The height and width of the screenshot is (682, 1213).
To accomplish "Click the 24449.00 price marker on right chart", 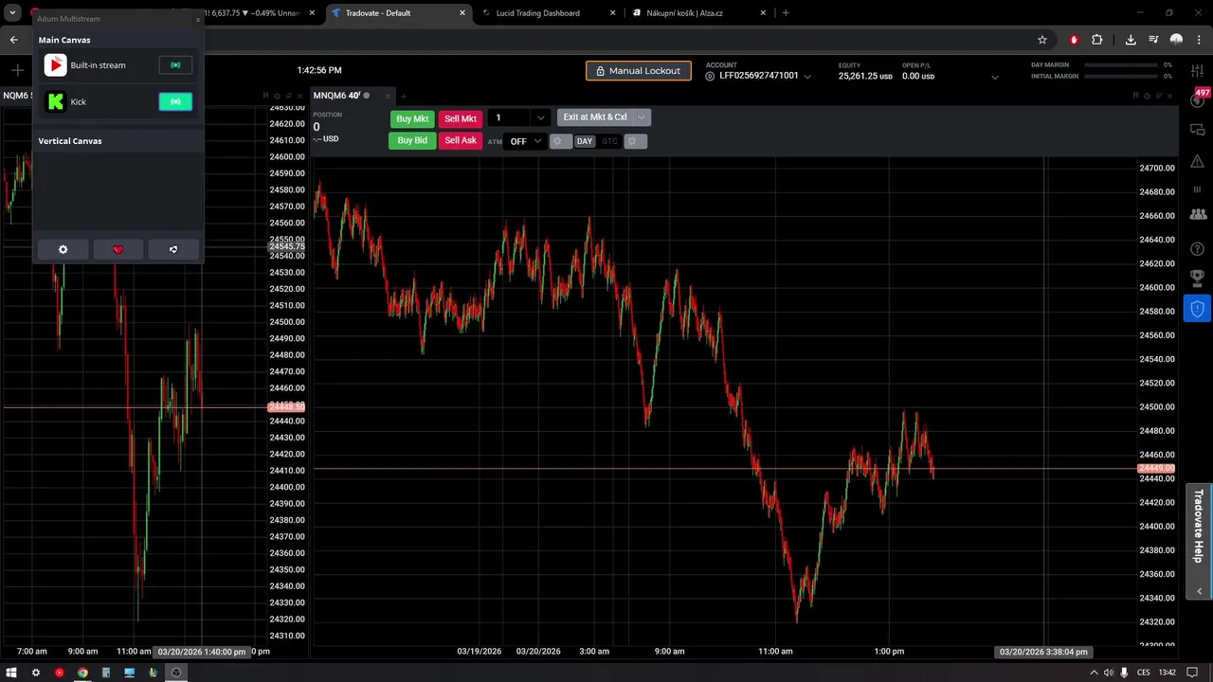I will (x=1156, y=469).
